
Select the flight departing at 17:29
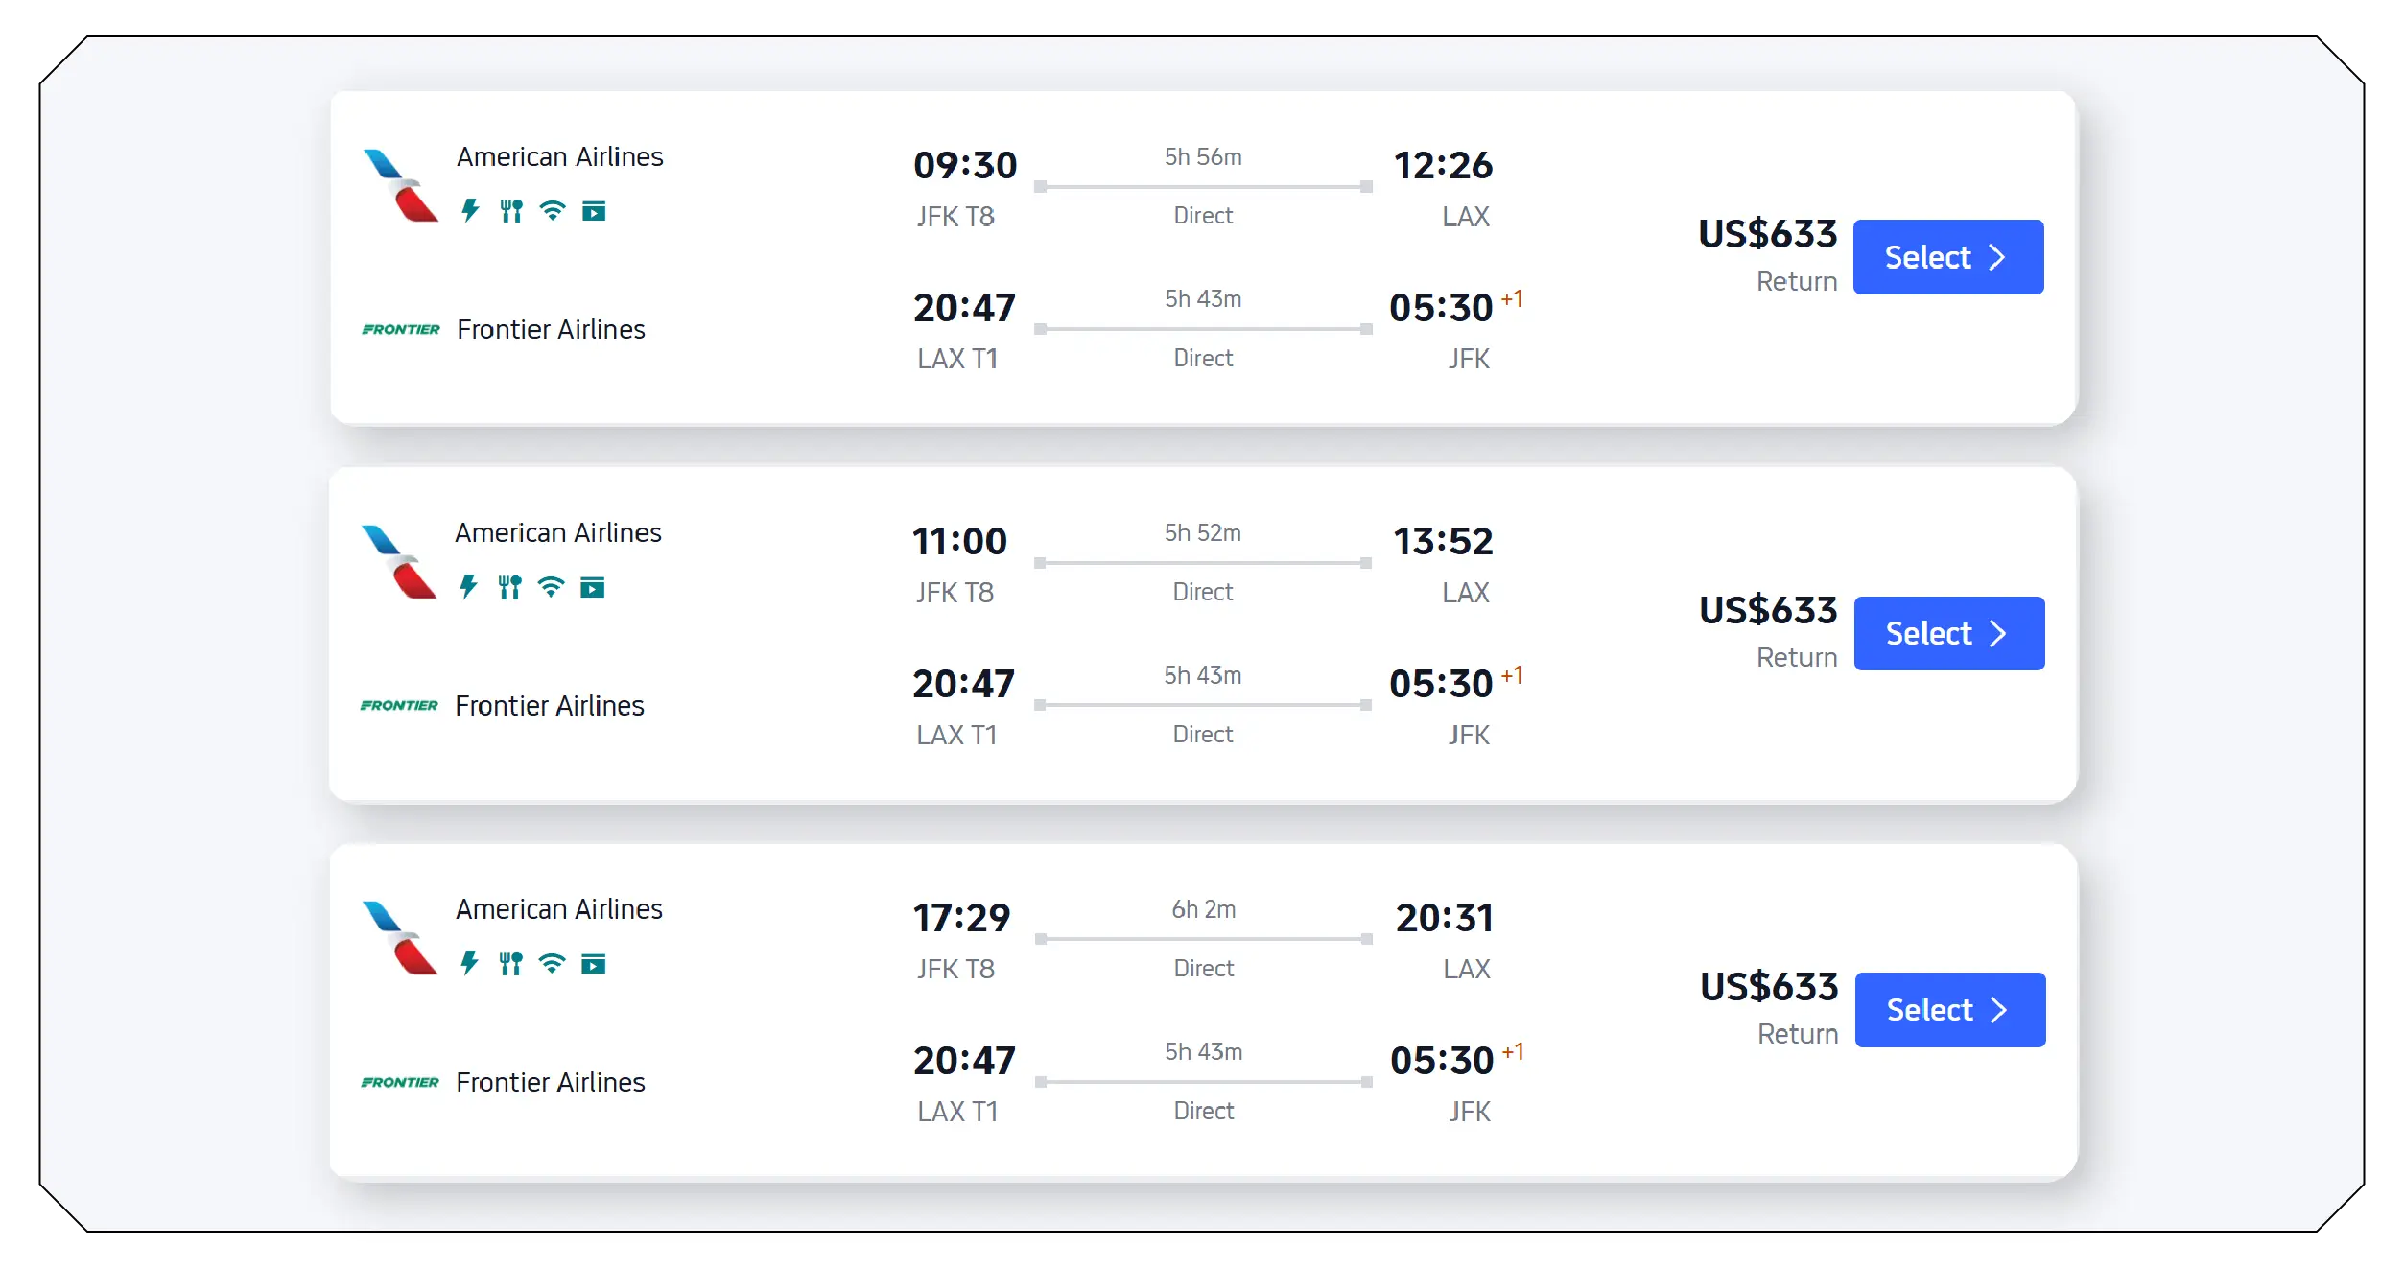coord(1949,1009)
